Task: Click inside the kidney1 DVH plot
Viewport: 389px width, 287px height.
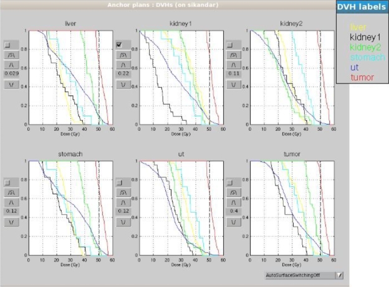Action: 181,78
